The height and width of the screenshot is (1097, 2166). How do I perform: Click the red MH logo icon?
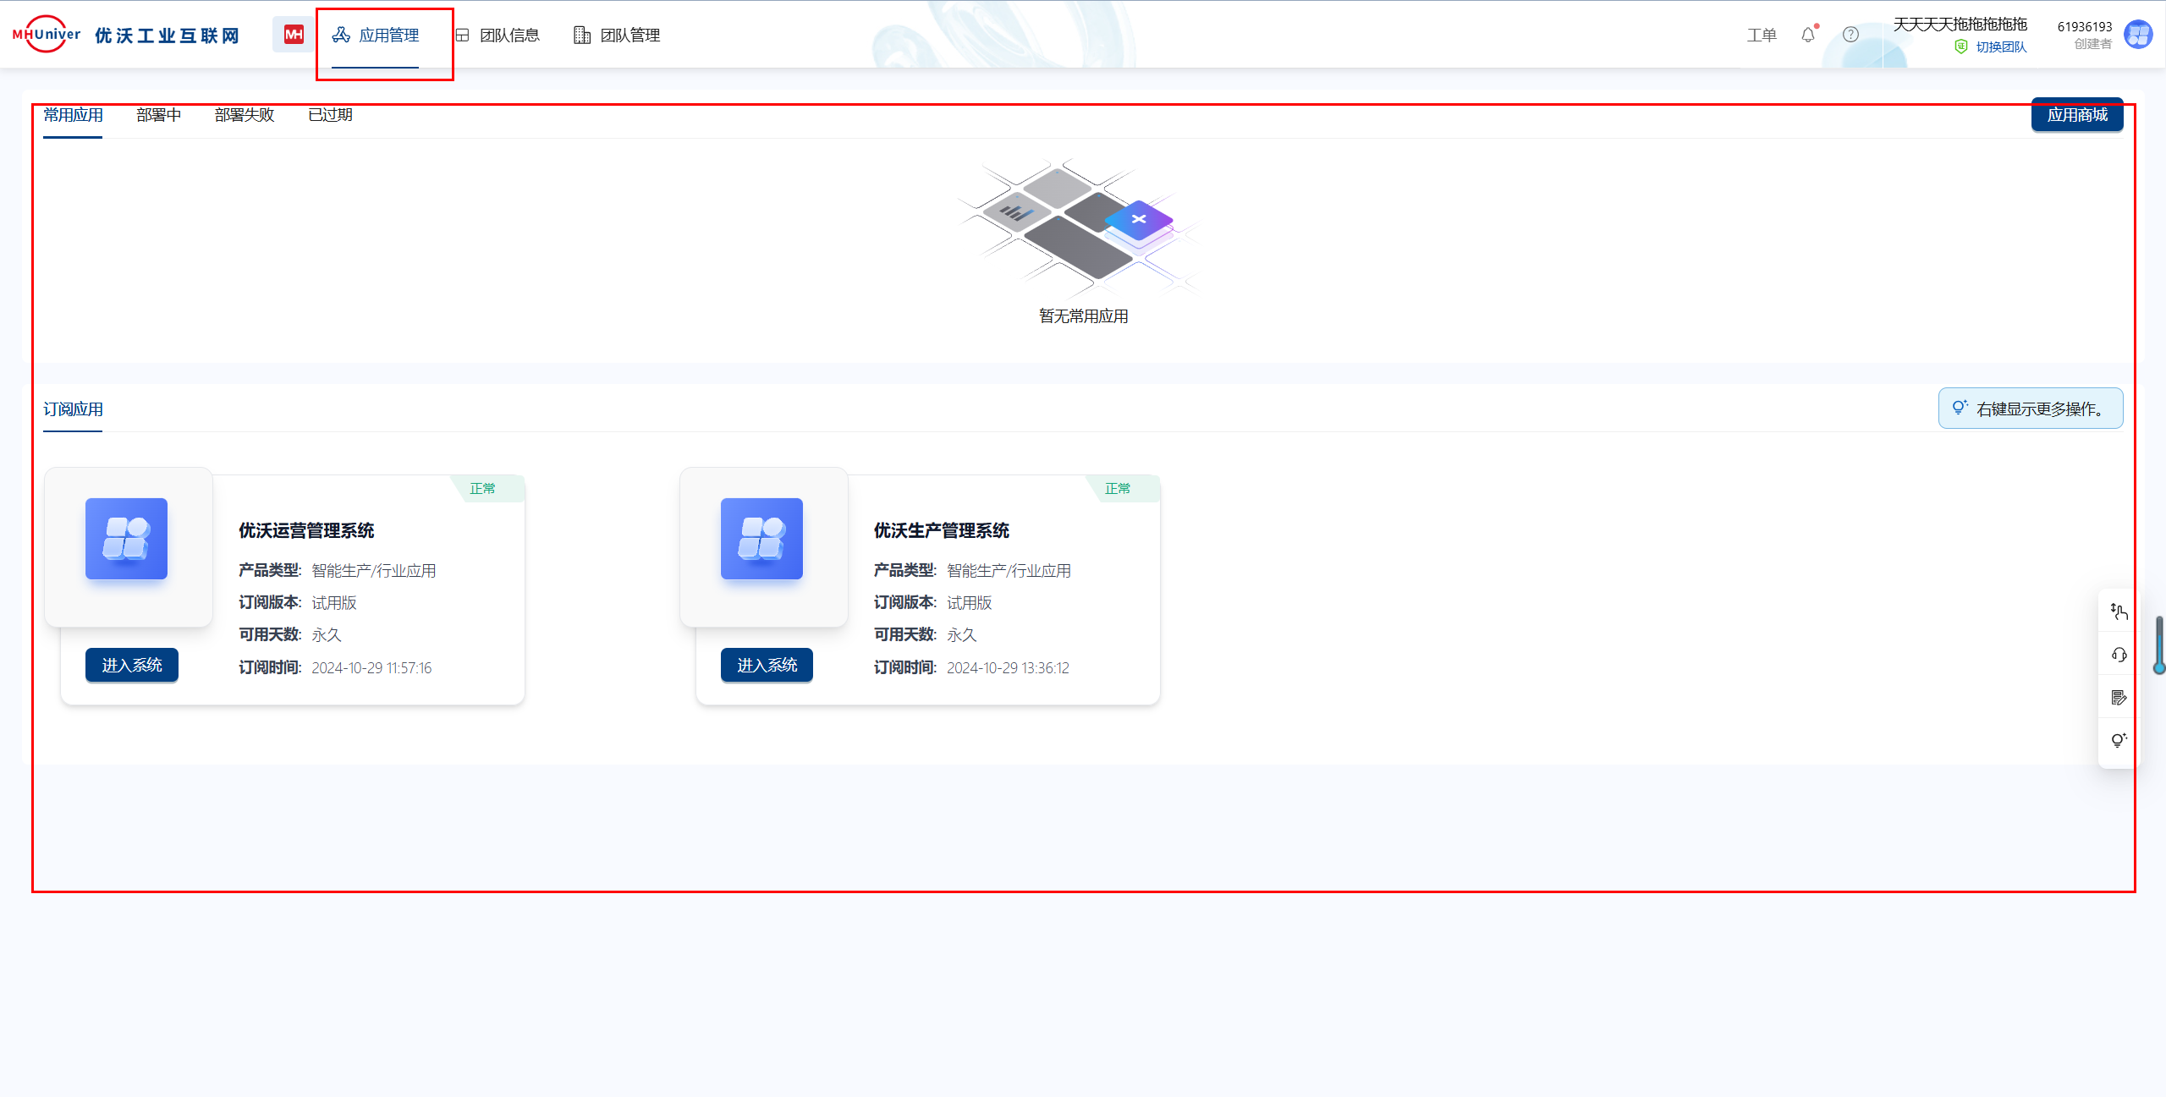(293, 35)
